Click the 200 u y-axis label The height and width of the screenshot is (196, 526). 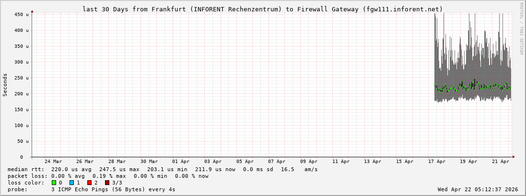tap(22, 94)
